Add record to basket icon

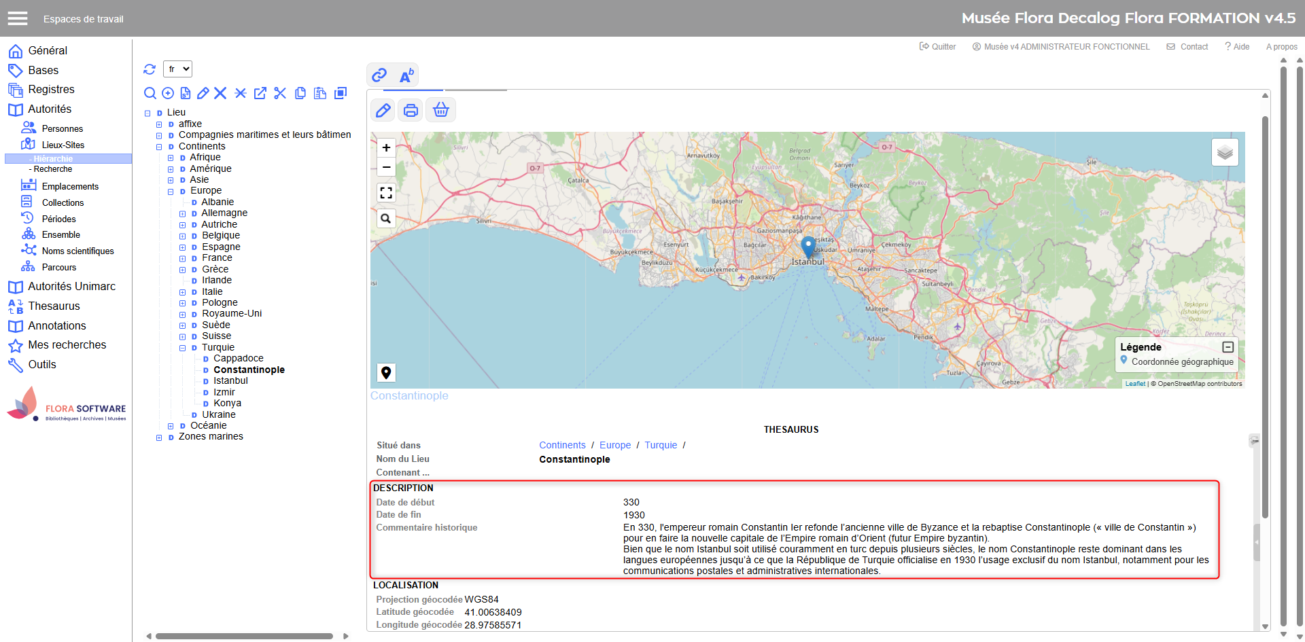441,110
